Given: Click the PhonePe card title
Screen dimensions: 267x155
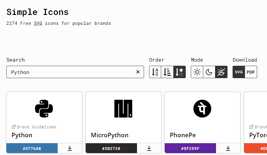Looking at the screenshot, I should coord(183,135).
